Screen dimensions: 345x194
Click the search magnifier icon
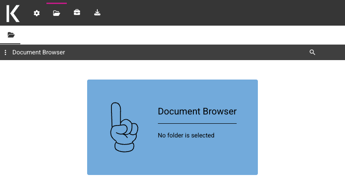coord(312,52)
